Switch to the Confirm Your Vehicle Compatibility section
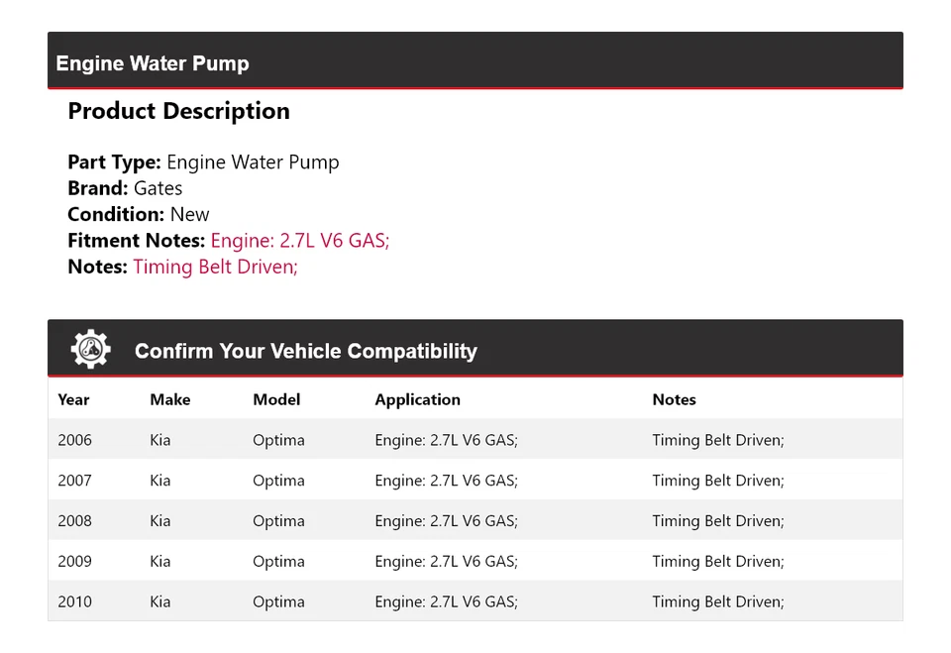Screen dimensions: 951x653 (305, 350)
